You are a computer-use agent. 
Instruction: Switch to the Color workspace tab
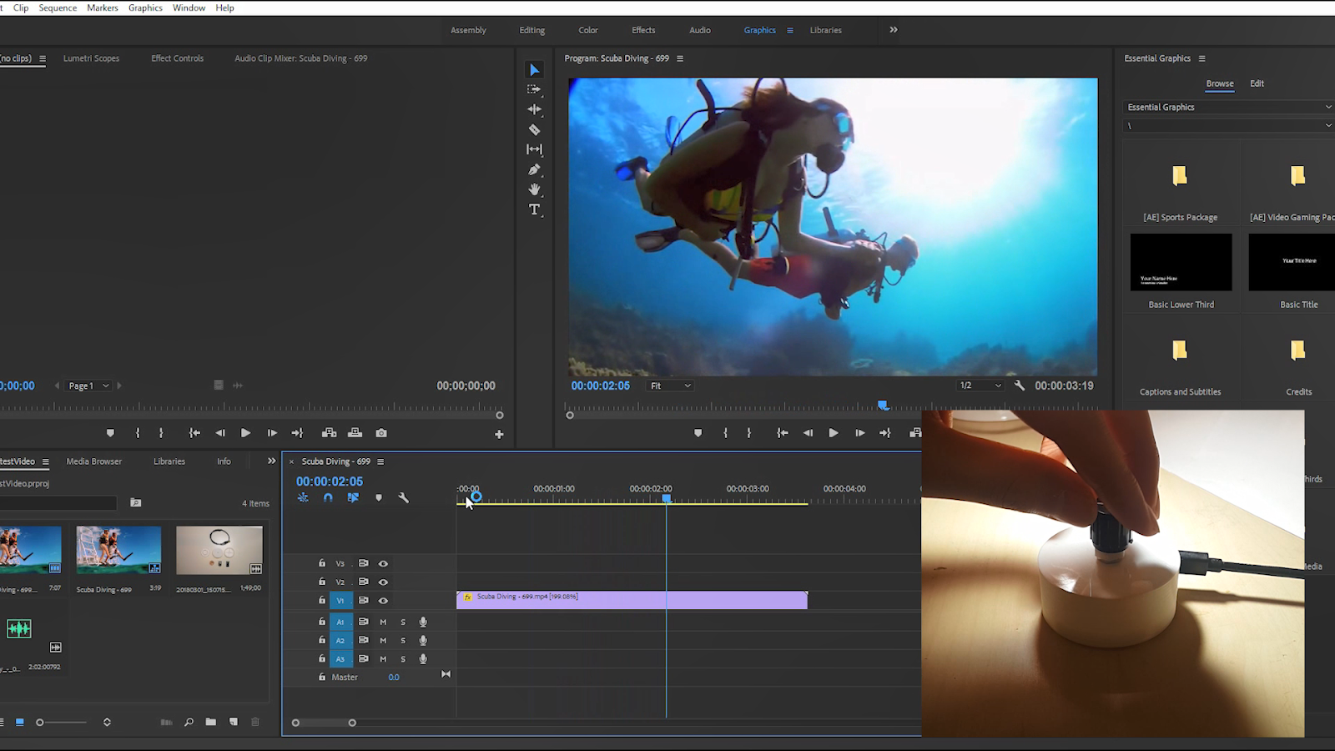[588, 30]
